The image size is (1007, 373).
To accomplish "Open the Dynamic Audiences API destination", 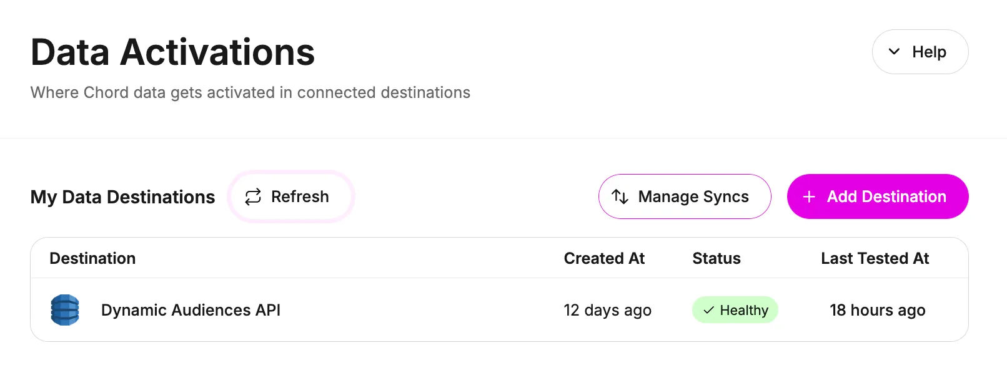I will coord(191,310).
